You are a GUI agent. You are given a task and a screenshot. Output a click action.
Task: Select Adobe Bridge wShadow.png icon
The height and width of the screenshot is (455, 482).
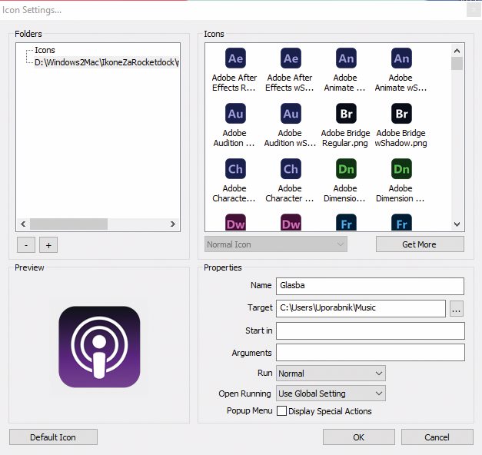[x=401, y=114]
